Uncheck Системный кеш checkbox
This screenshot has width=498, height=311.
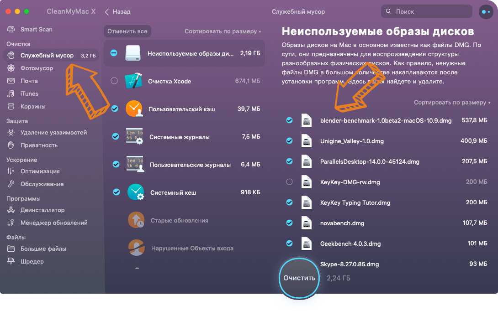[117, 192]
